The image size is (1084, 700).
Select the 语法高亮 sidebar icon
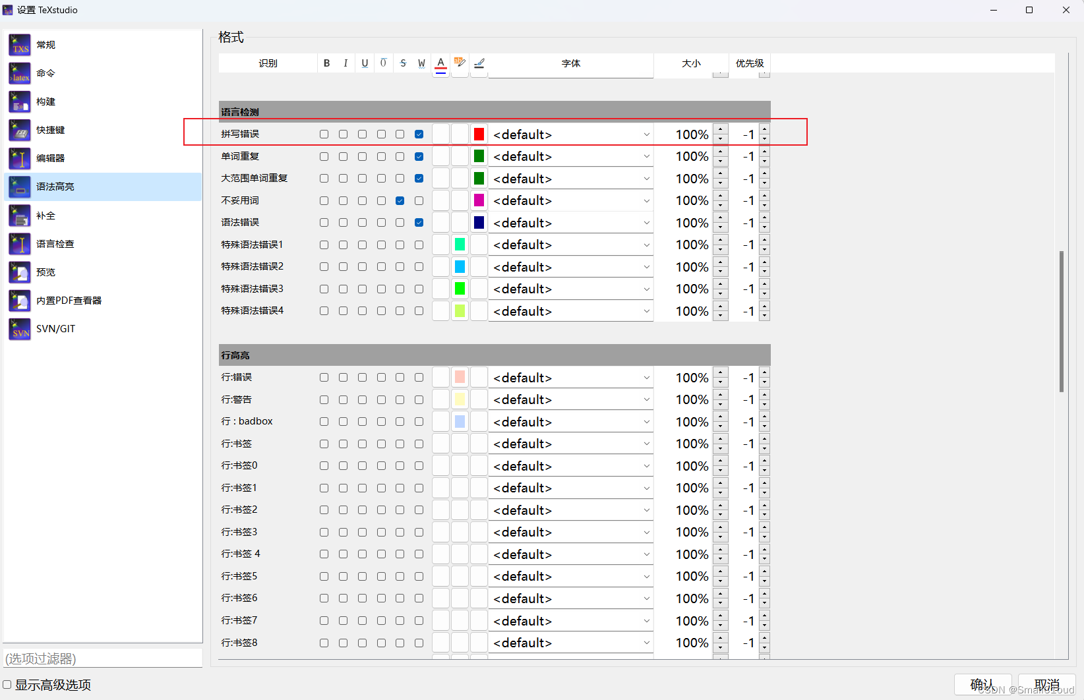(20, 187)
